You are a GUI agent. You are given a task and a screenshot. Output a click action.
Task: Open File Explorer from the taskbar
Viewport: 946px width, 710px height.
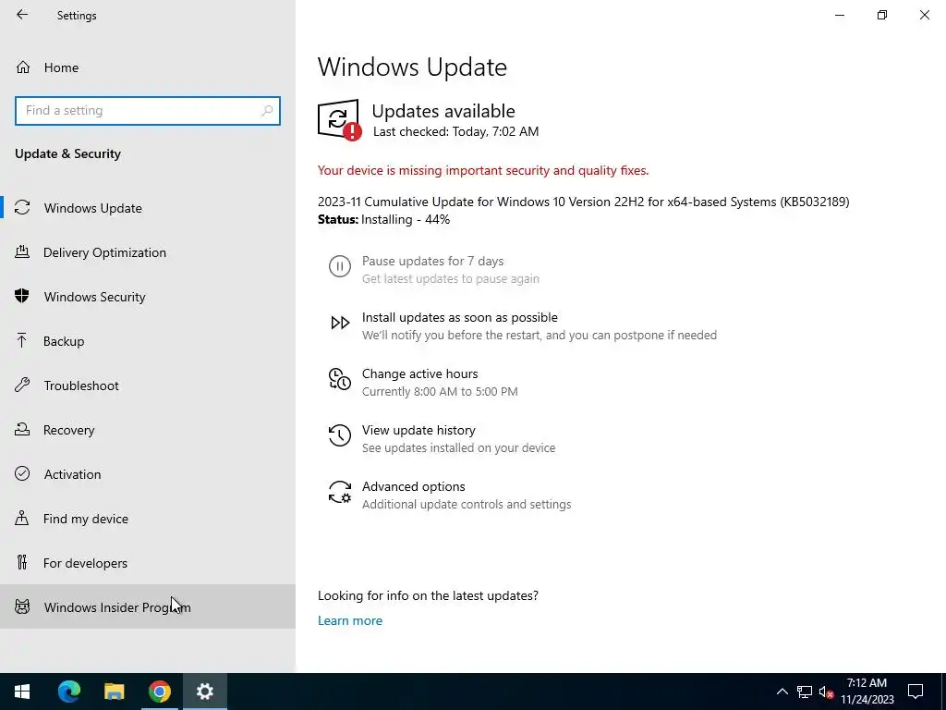(x=114, y=692)
